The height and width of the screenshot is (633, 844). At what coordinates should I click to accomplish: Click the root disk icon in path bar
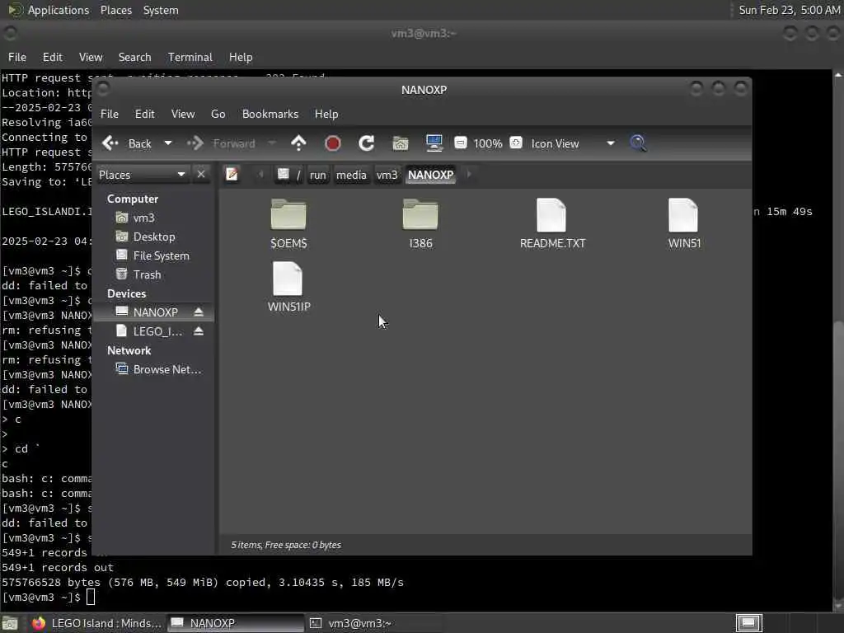point(288,175)
